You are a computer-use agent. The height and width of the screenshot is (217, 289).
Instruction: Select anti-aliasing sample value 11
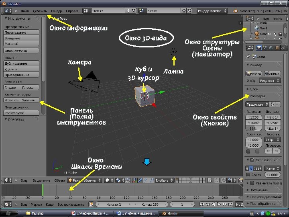255,168
